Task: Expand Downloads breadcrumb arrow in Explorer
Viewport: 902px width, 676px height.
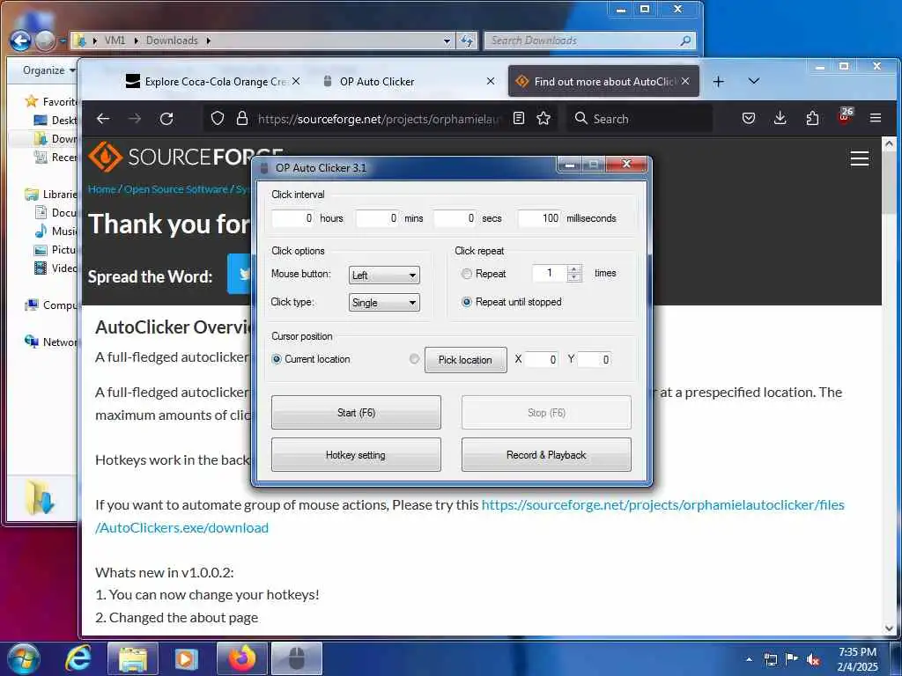Action: tap(208, 40)
